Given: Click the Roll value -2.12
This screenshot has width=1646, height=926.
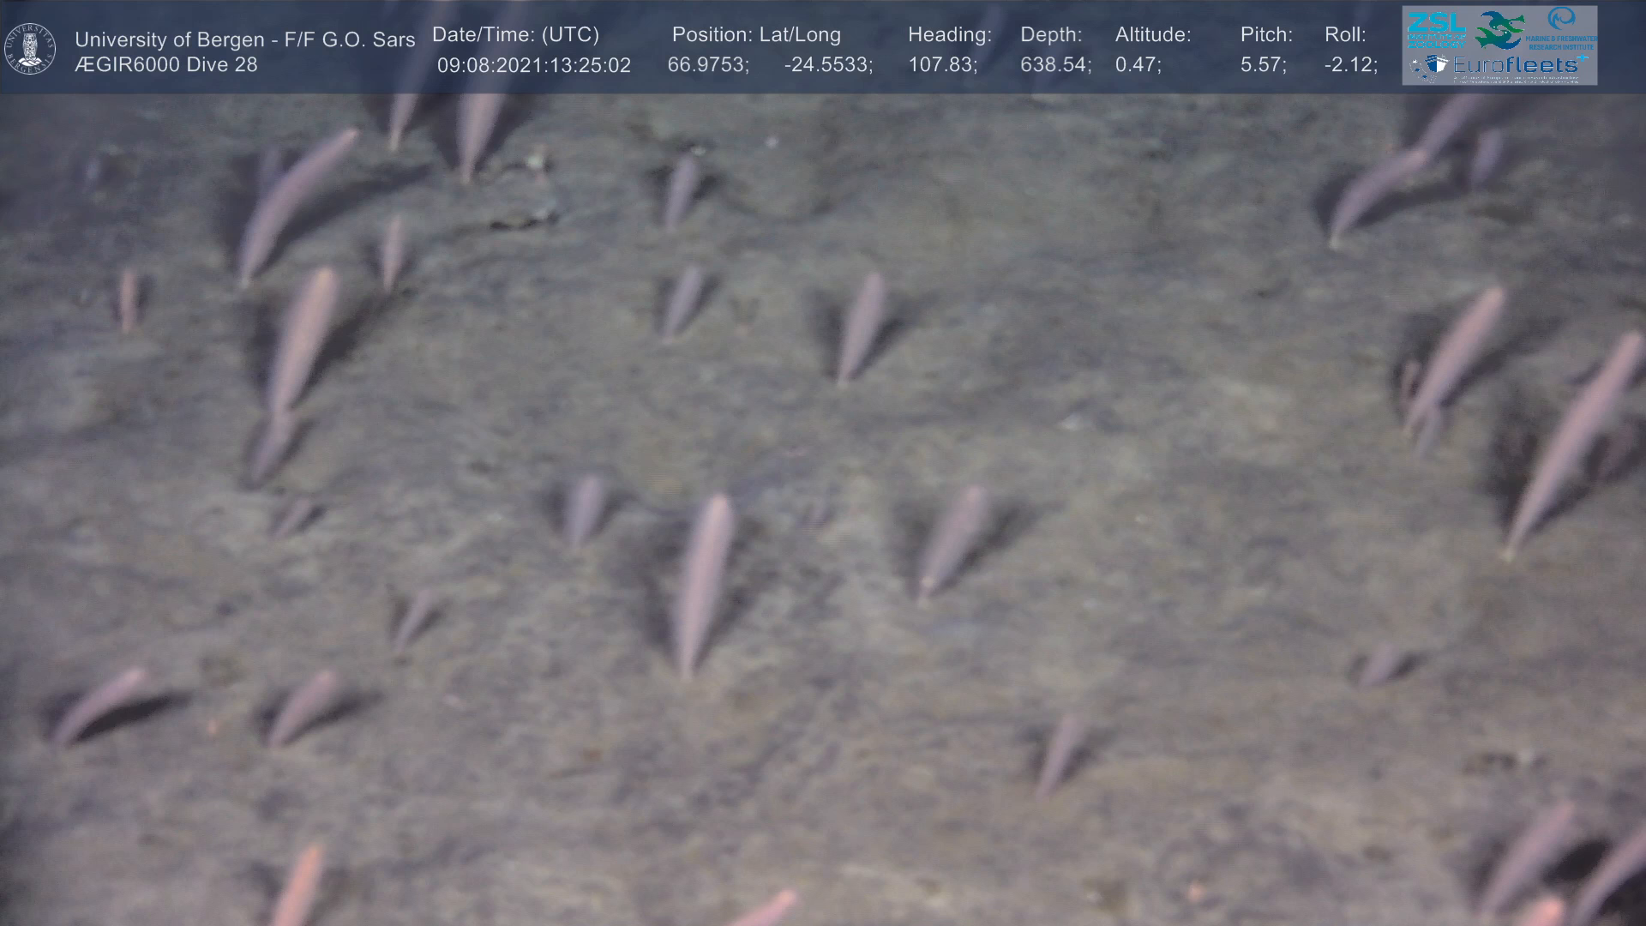Looking at the screenshot, I should click(x=1350, y=65).
